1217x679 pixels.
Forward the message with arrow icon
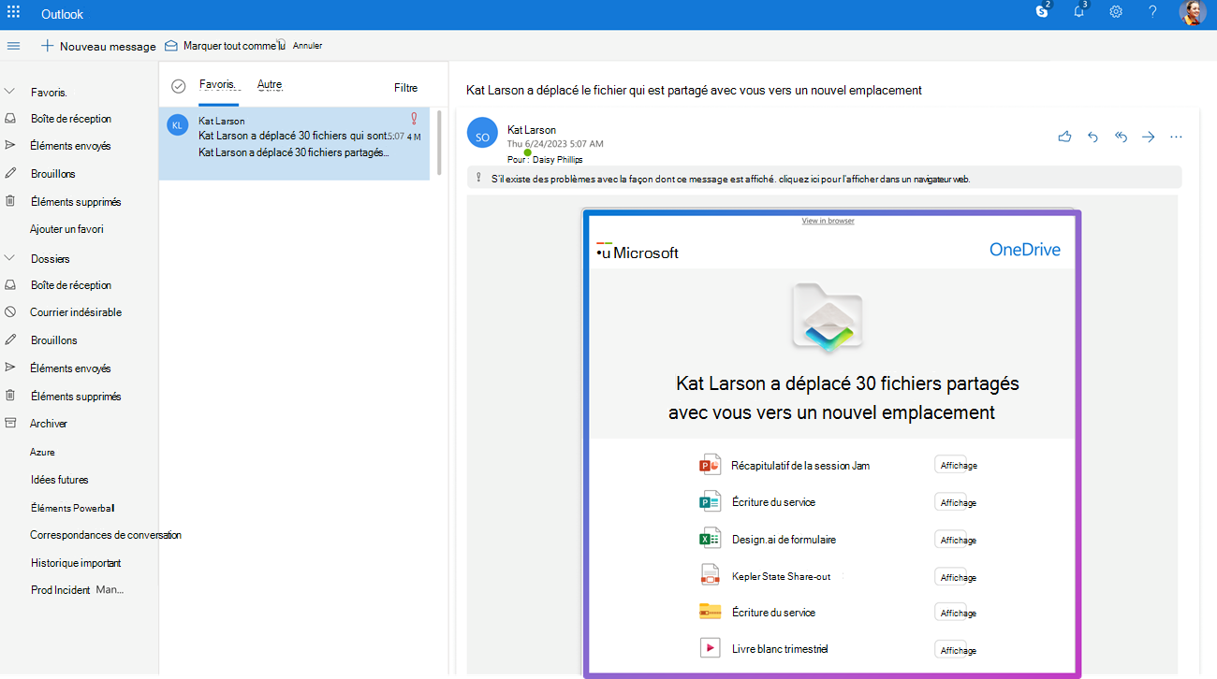[1148, 137]
